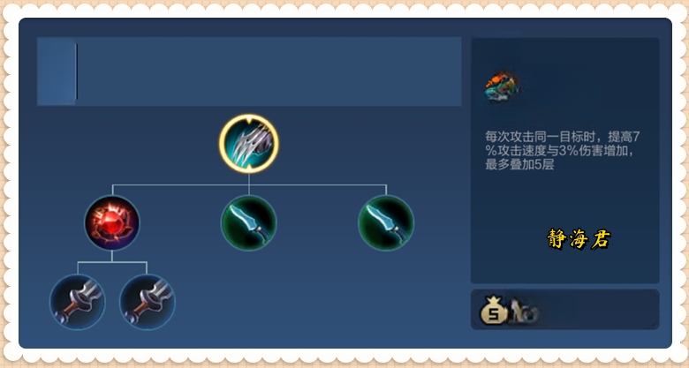Click the red ruby gem component icon
689x368 pixels.
tap(112, 223)
